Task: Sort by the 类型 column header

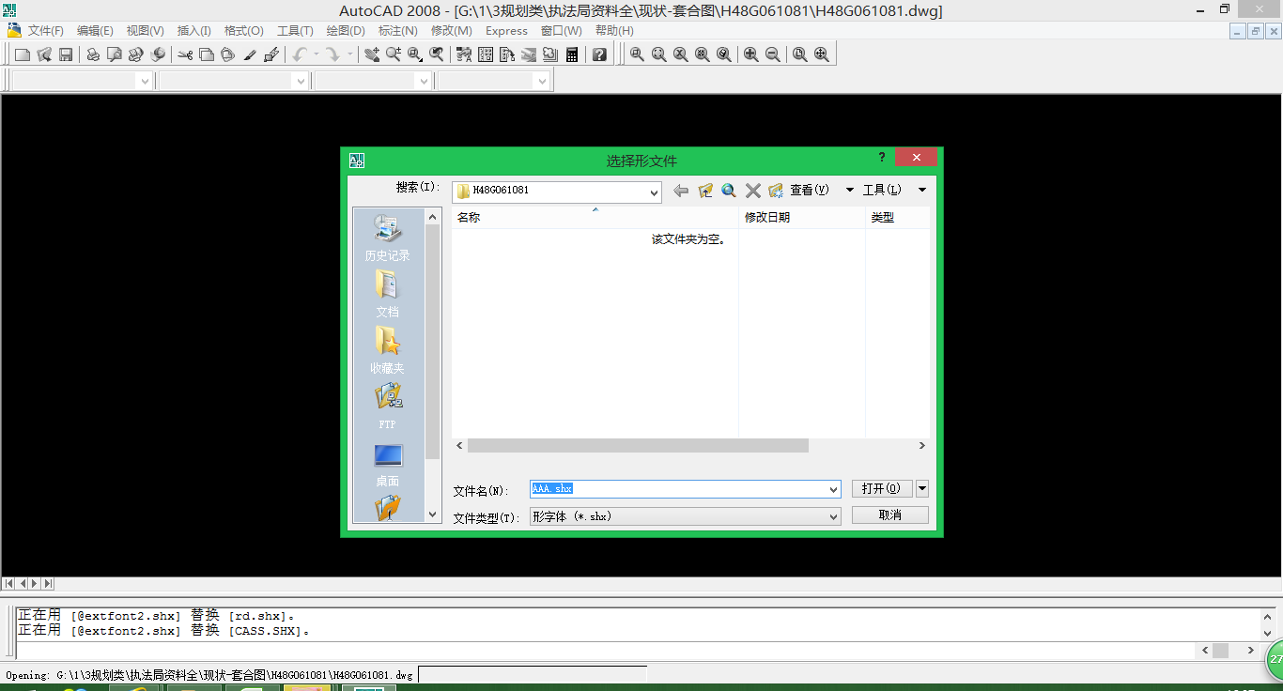Action: coord(898,217)
